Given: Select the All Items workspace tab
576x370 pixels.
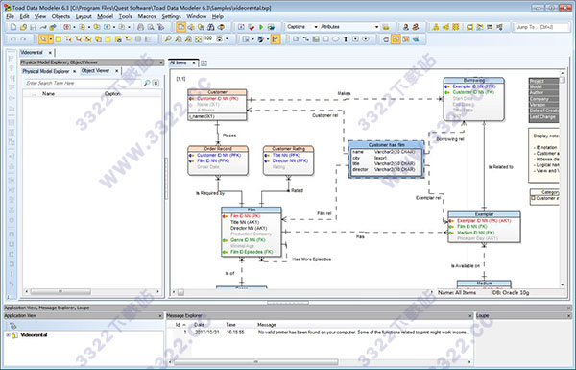Looking at the screenshot, I should point(179,63).
